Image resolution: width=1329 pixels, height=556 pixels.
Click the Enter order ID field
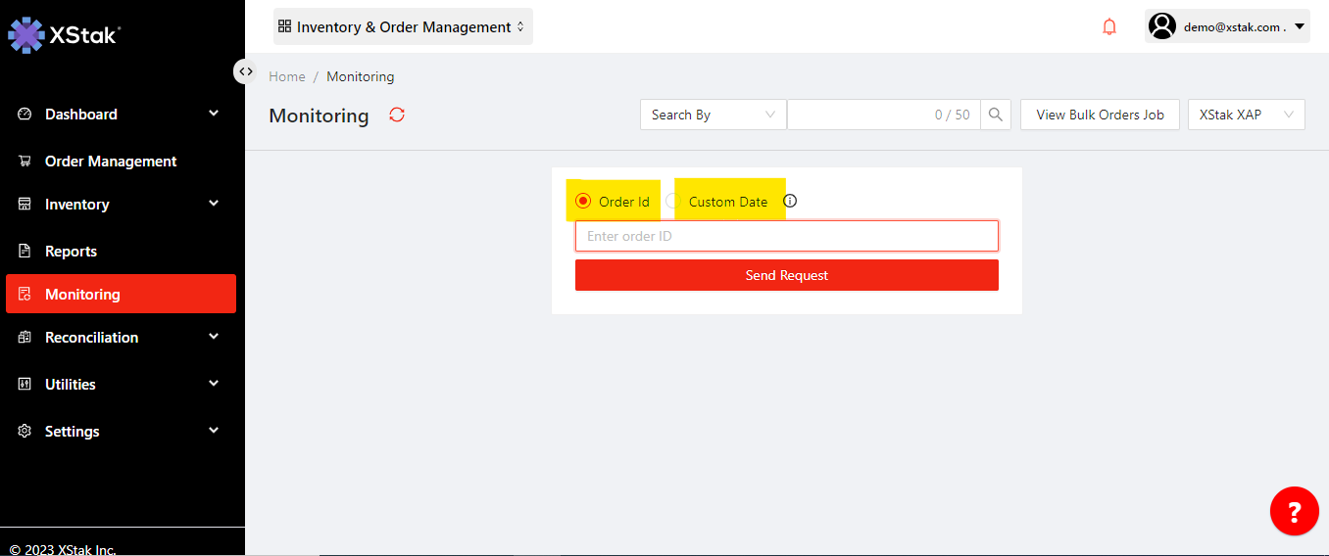click(786, 236)
